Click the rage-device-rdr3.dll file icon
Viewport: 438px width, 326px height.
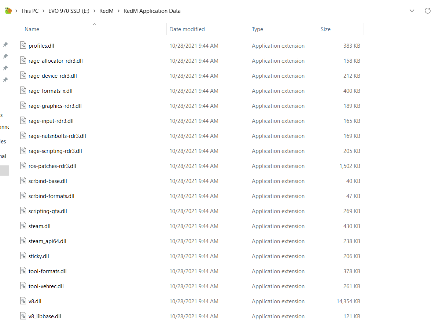pos(23,75)
